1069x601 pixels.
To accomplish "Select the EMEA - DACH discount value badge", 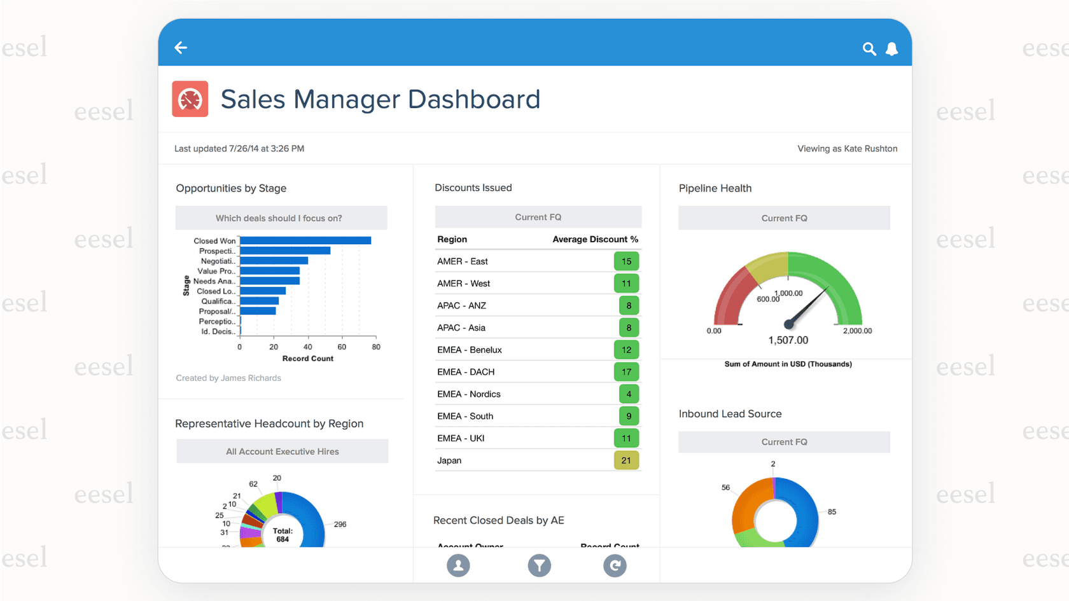I will pos(626,371).
